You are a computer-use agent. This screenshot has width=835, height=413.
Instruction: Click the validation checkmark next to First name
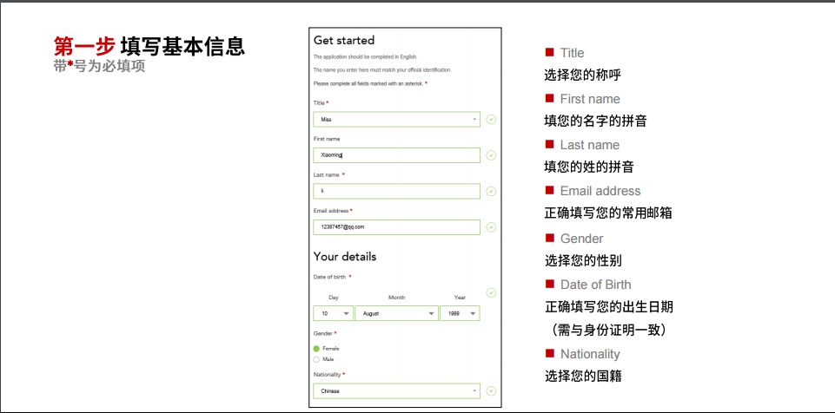491,155
